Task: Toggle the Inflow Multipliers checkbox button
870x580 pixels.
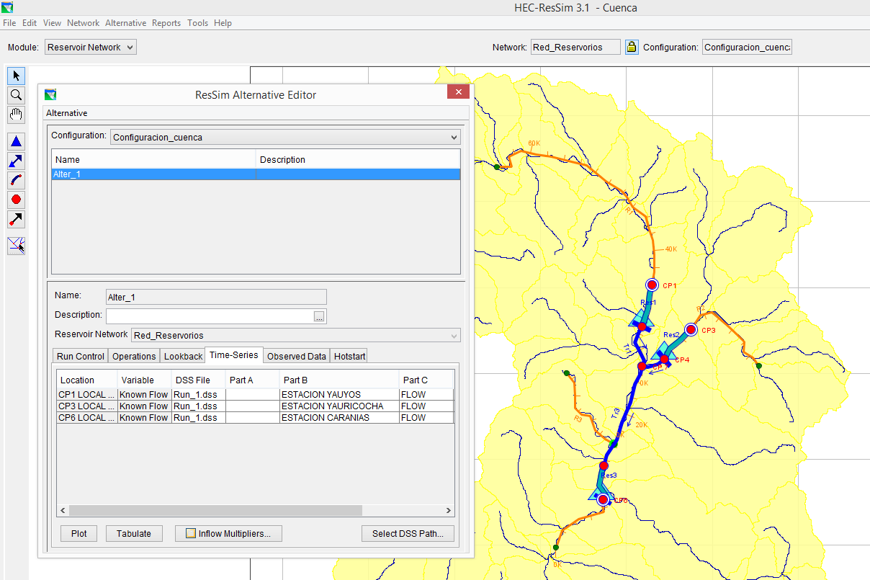Action: coord(228,533)
